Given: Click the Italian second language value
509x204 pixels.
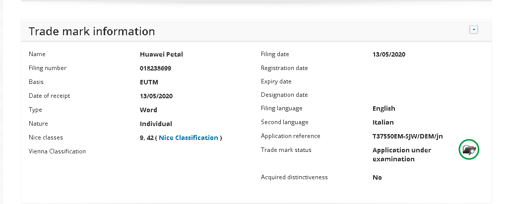Looking at the screenshot, I should tap(383, 122).
